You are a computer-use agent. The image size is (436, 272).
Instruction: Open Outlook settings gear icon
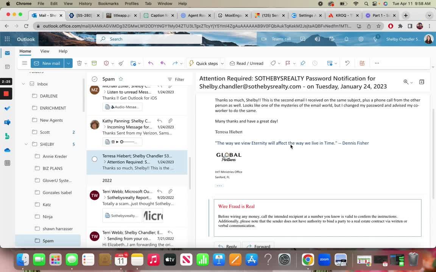(x=361, y=39)
